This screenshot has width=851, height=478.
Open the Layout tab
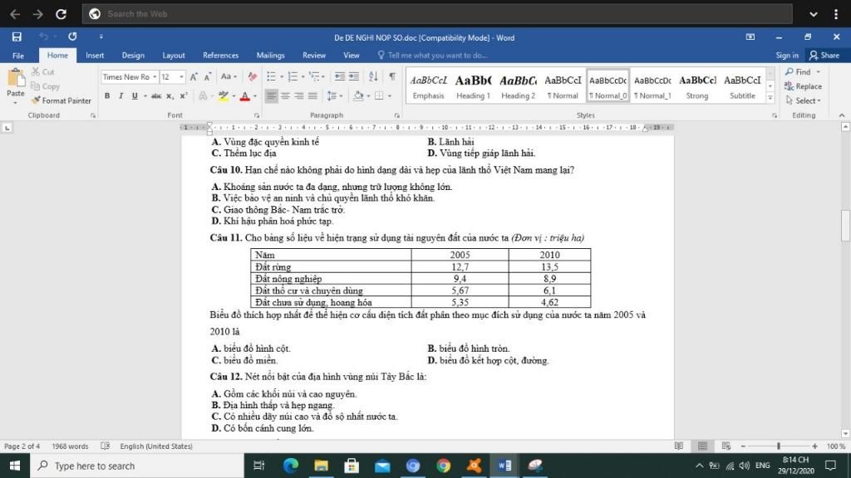174,56
